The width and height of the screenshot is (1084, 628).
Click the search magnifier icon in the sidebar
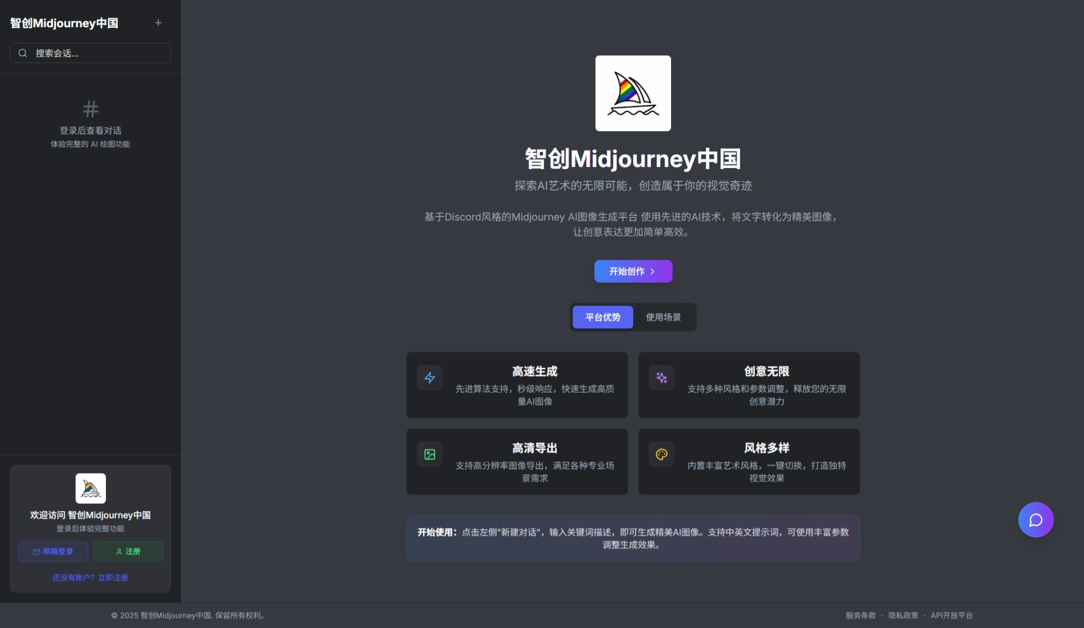point(22,53)
